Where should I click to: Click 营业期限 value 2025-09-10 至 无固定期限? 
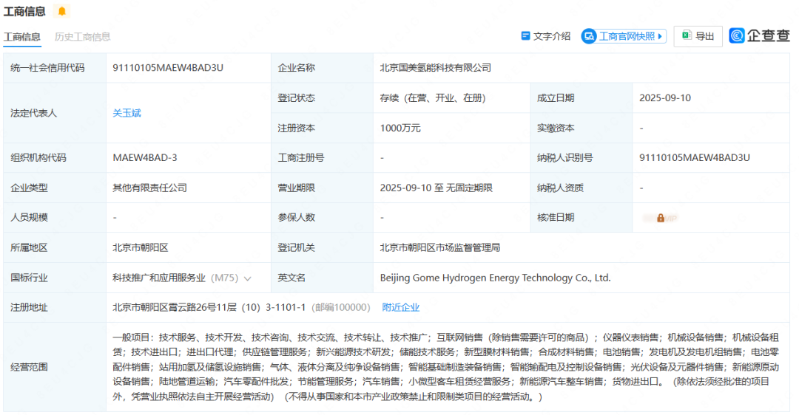click(436, 188)
